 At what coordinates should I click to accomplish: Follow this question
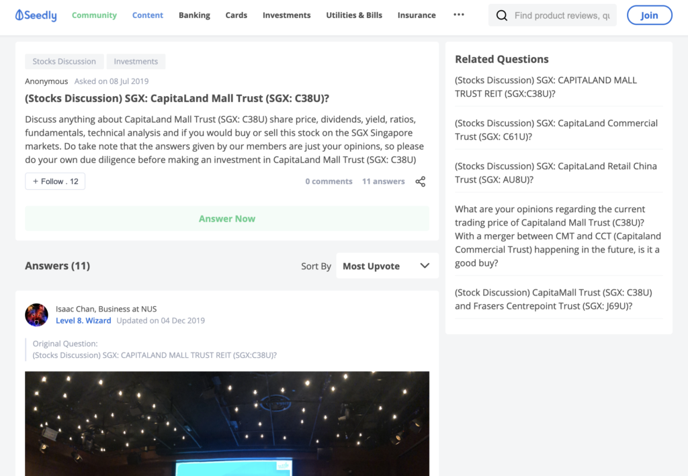click(x=55, y=181)
